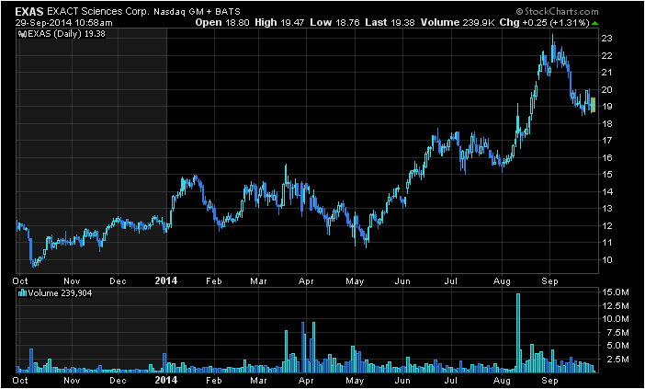Click the 22 price axis label

point(607,55)
